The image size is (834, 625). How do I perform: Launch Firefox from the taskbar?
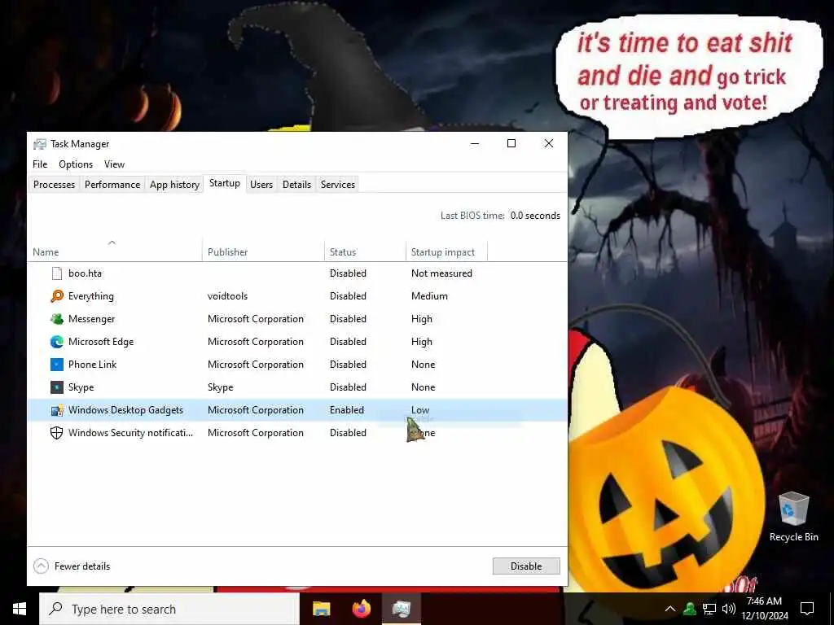[x=362, y=609]
